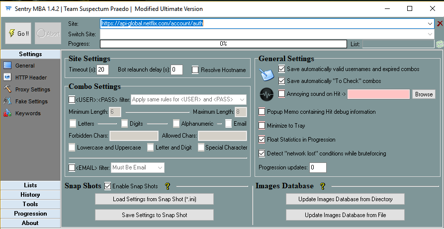Enable Lowercase and Uppercase checkbox
Image resolution: width=444 pixels, height=229 pixels.
tap(72, 148)
